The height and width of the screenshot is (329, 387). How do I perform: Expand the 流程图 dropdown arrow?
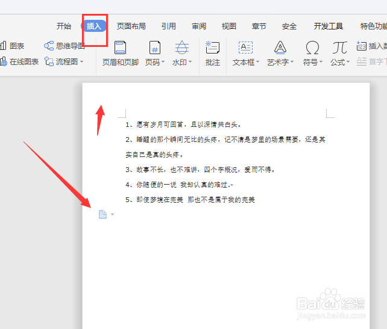82,61
